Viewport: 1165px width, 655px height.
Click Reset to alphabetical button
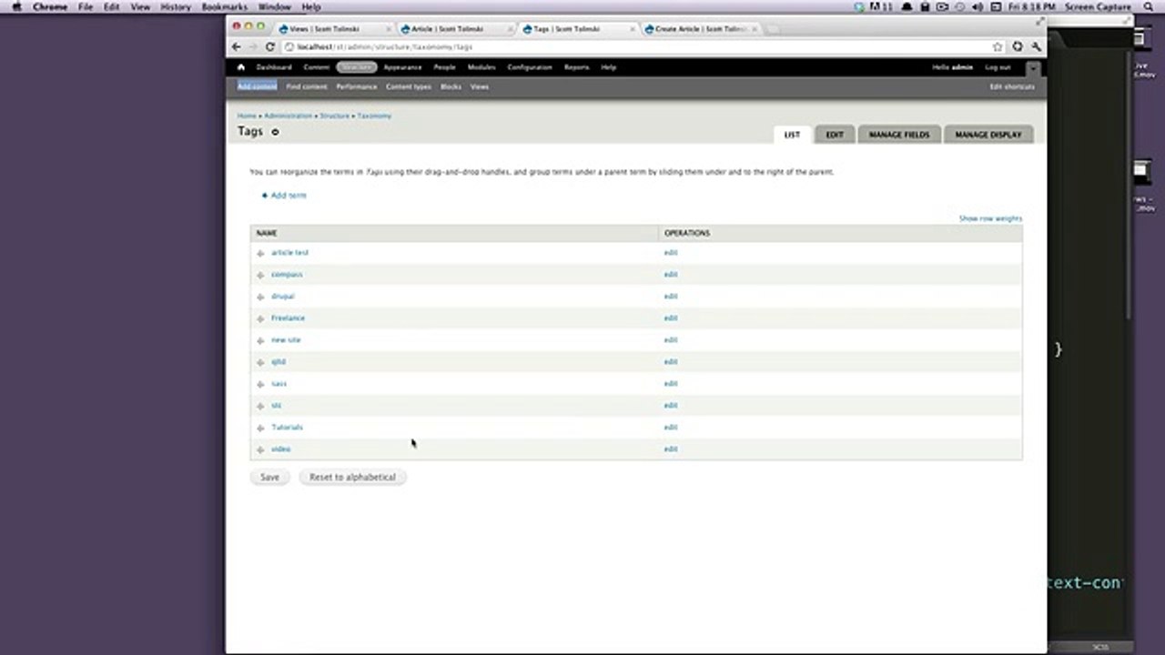tap(352, 477)
